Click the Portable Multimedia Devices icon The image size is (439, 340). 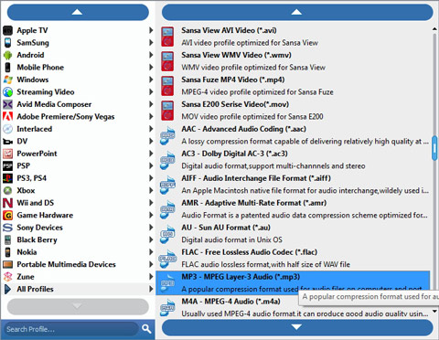pos(7,264)
